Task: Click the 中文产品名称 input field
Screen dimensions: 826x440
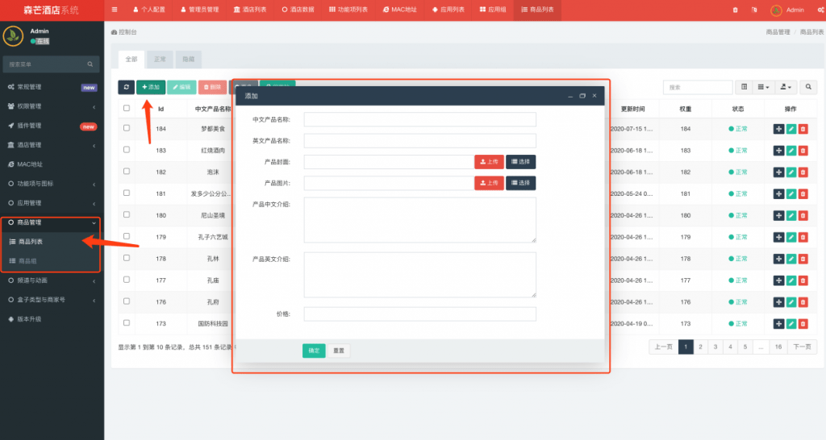Action: point(419,119)
